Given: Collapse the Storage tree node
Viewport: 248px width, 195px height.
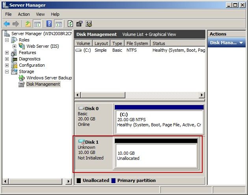Looking at the screenshot, I should (7, 71).
